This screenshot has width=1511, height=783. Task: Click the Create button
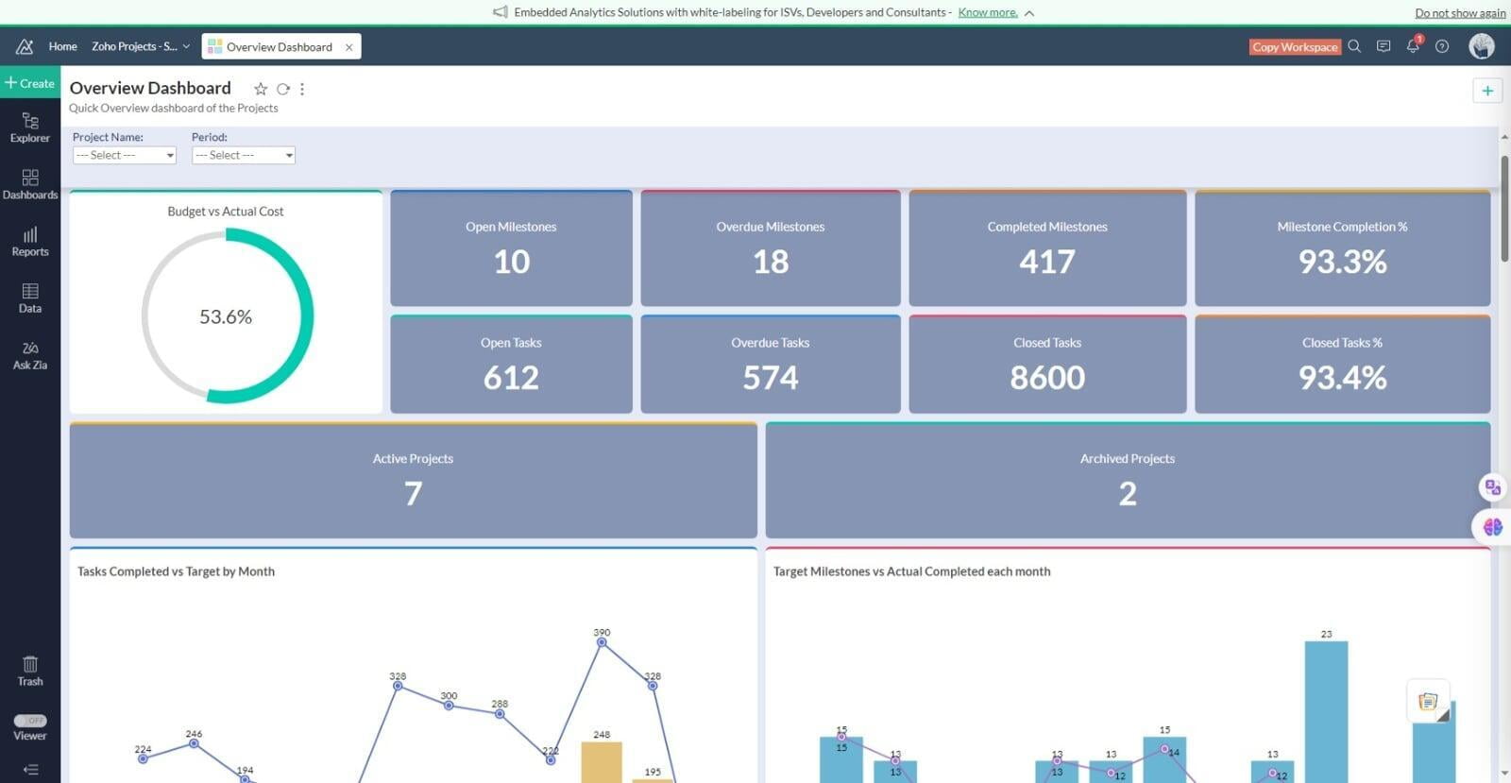coord(30,83)
